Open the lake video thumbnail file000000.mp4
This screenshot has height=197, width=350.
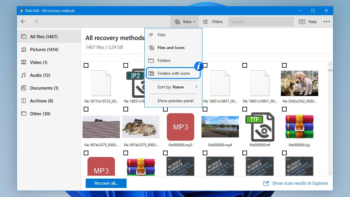pyautogui.click(x=220, y=127)
